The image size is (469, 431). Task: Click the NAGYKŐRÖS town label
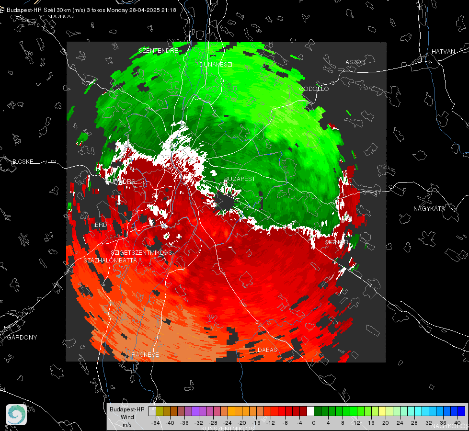(450, 426)
